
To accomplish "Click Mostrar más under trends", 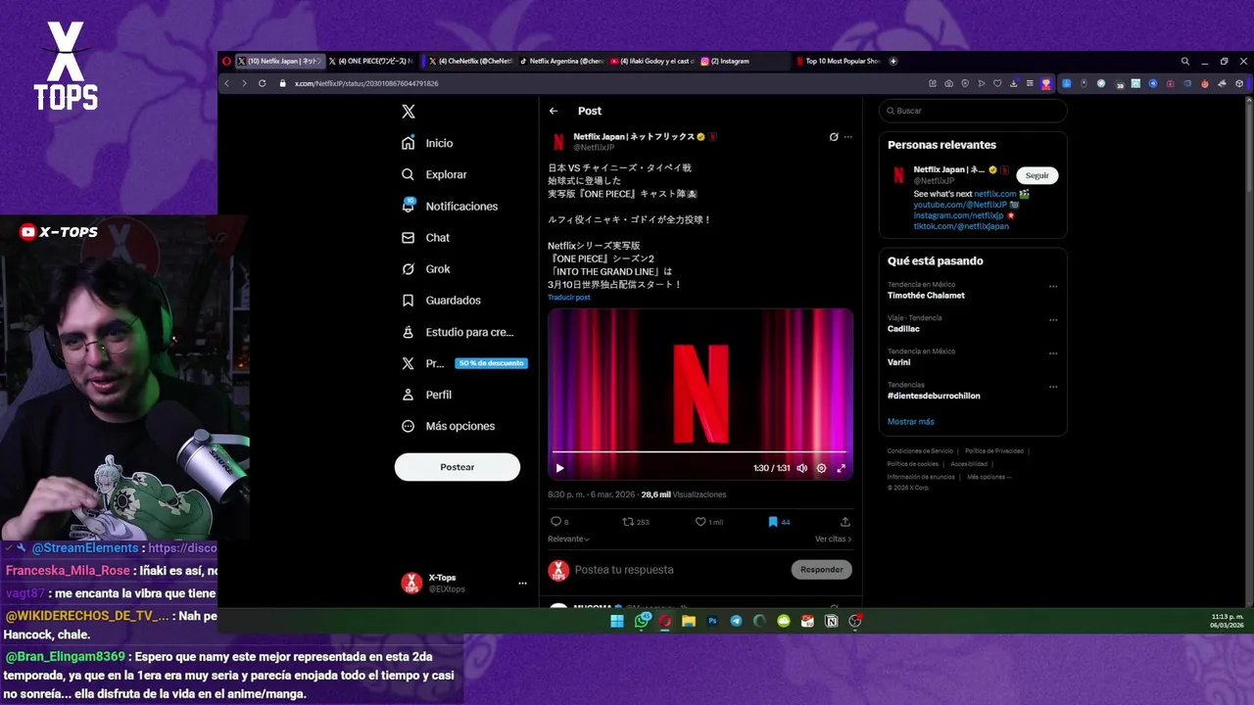I will [x=911, y=422].
